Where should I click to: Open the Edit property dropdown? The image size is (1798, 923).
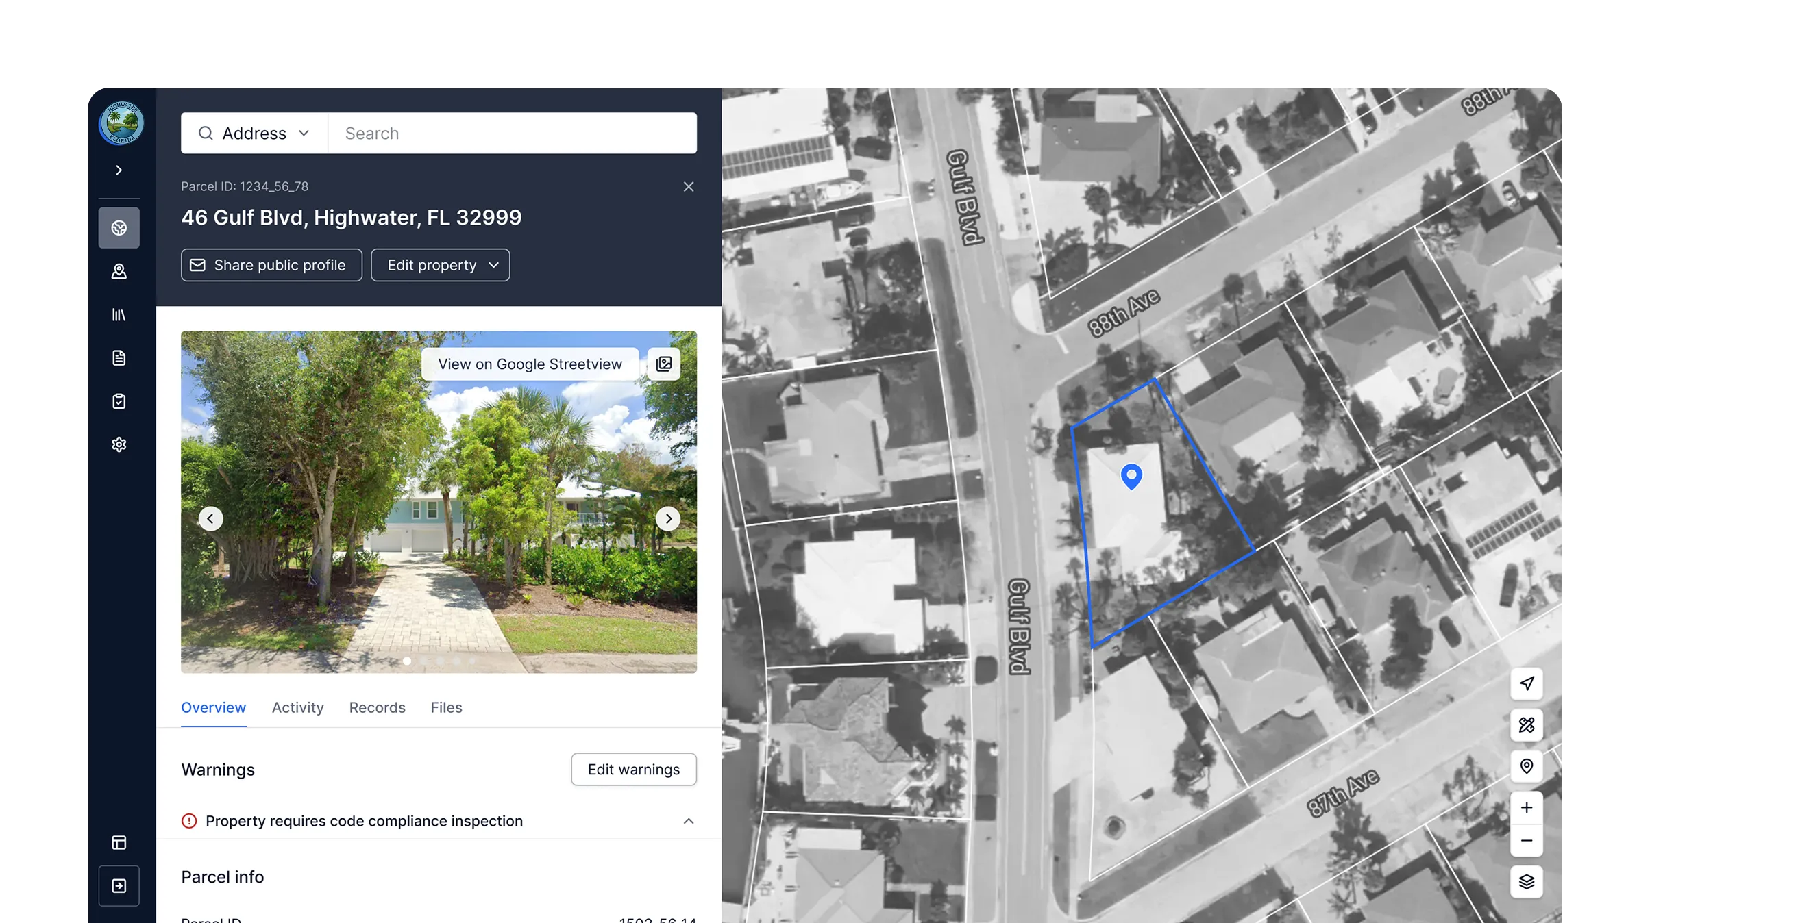[x=441, y=265]
